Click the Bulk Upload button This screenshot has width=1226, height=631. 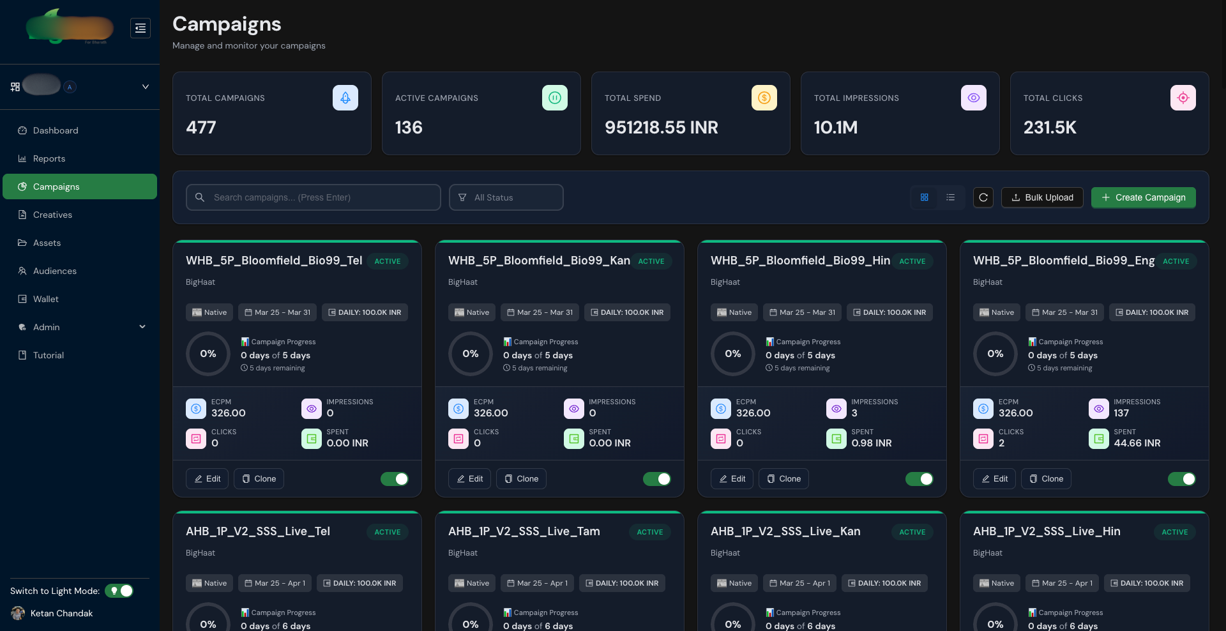(x=1042, y=197)
